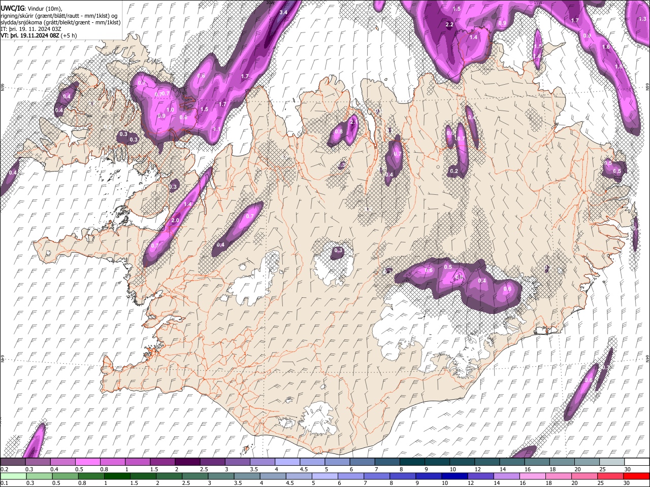
Task: Select the medium green 0.8–1 rain legend swatch
Action: pyautogui.click(x=91, y=476)
